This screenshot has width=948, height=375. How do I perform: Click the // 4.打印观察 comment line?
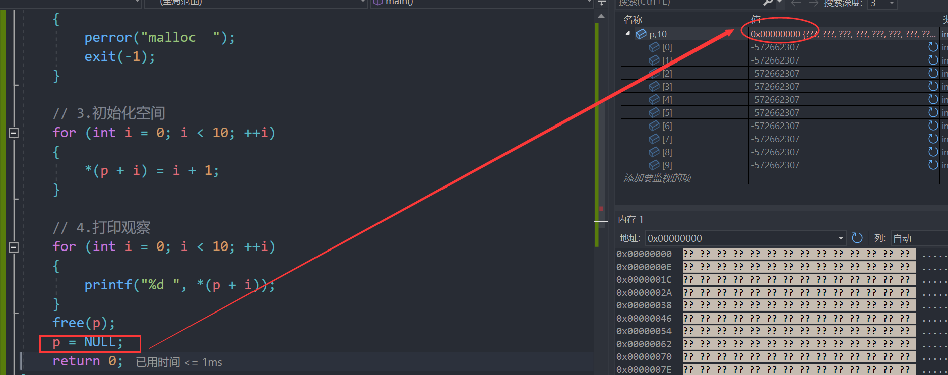click(x=101, y=227)
